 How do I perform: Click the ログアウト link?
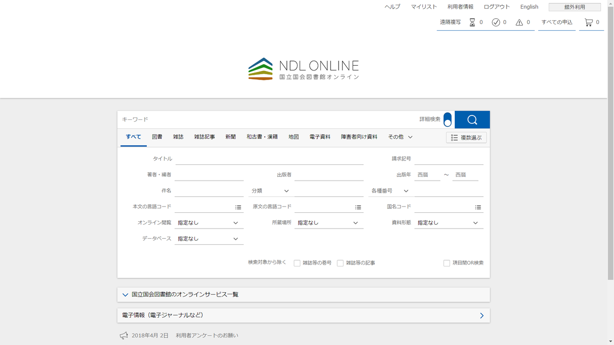tap(496, 7)
